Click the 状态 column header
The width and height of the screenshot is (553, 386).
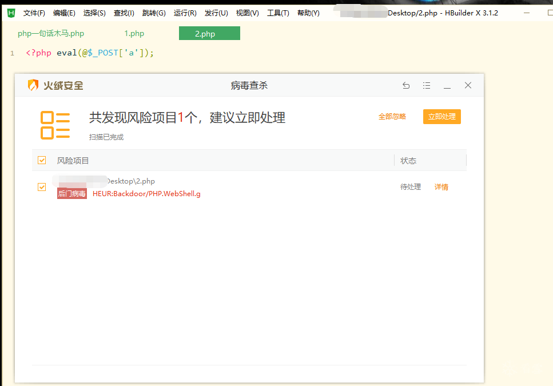point(408,161)
